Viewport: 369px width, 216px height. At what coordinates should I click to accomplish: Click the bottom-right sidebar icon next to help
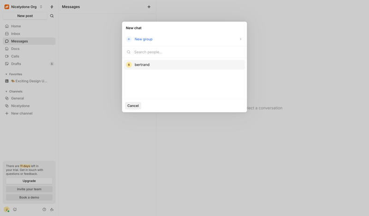point(52,210)
